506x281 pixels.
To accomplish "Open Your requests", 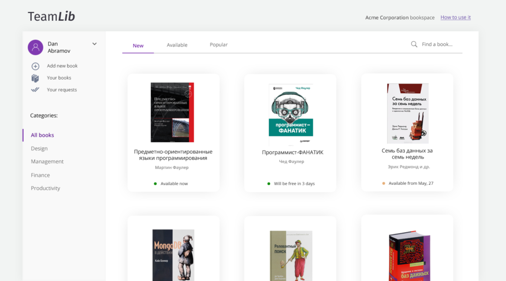I will [62, 90].
